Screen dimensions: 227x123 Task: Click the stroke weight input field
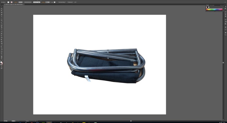point(20,2)
